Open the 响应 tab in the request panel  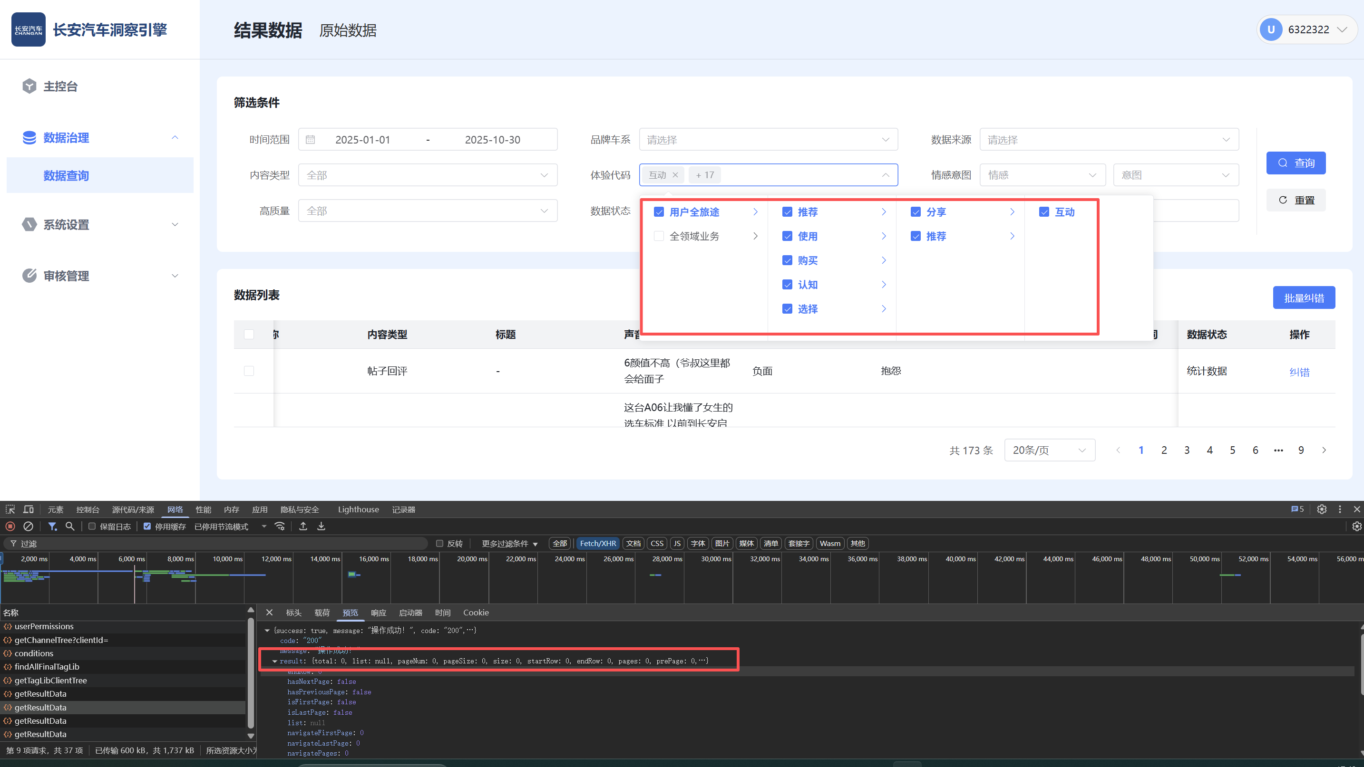378,613
